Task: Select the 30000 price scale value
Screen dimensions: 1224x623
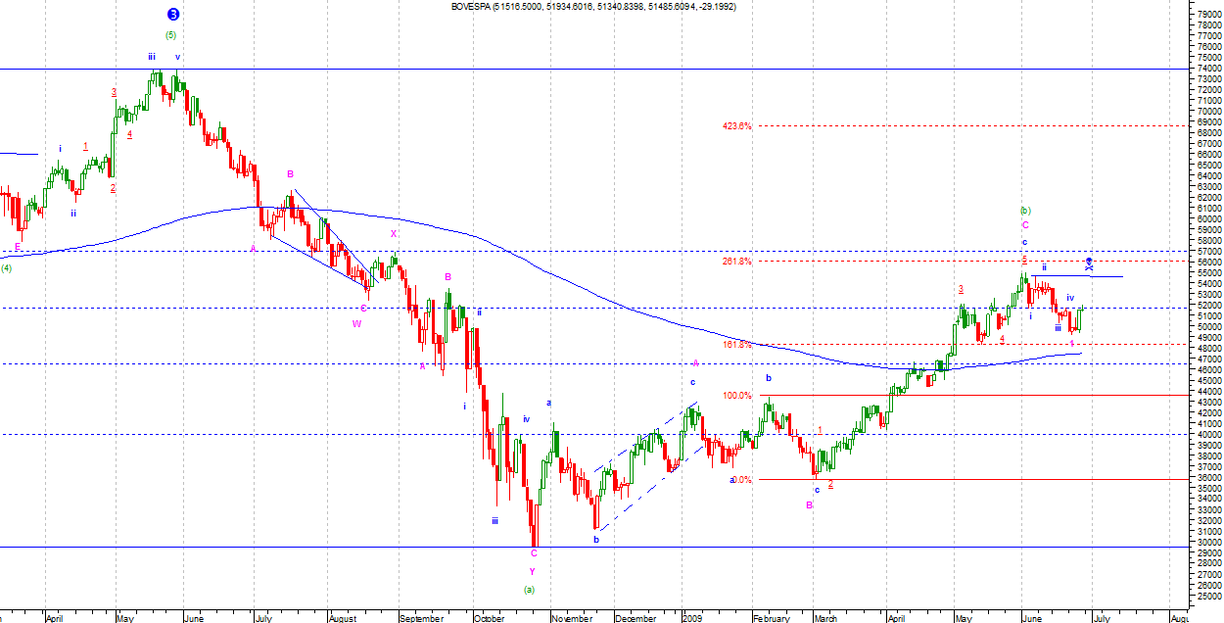Action: (x=1207, y=542)
